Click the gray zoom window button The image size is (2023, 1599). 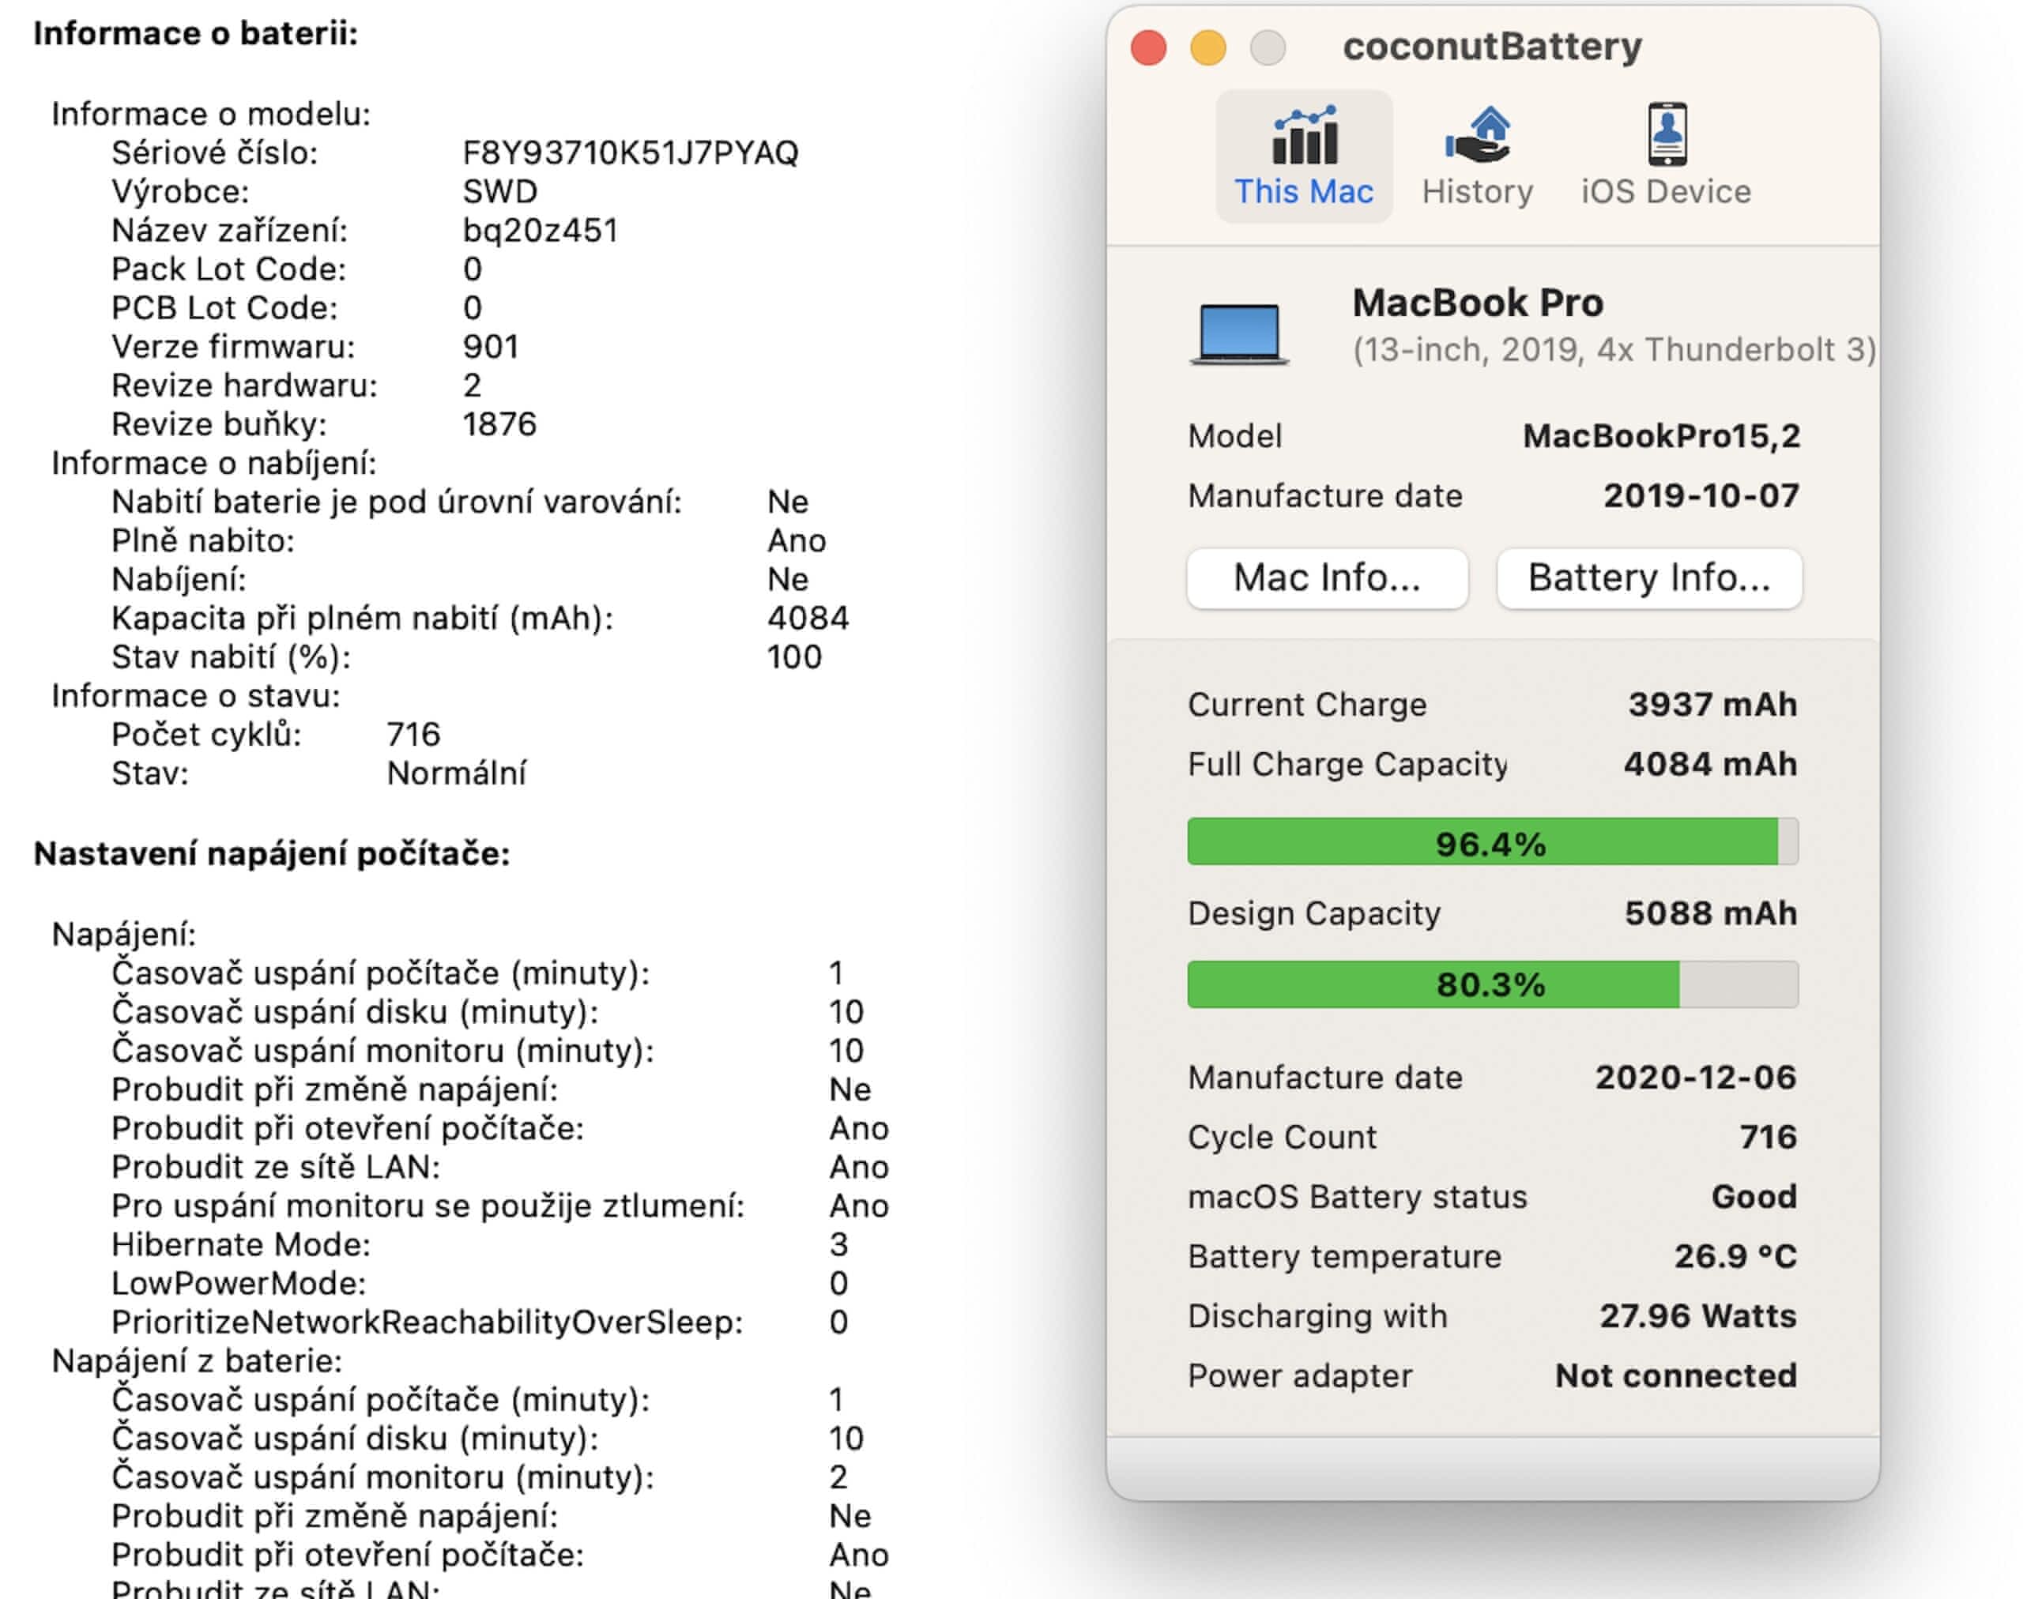1268,47
